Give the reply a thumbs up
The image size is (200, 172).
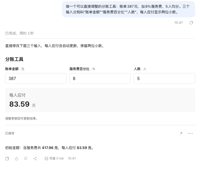[x=16, y=159]
